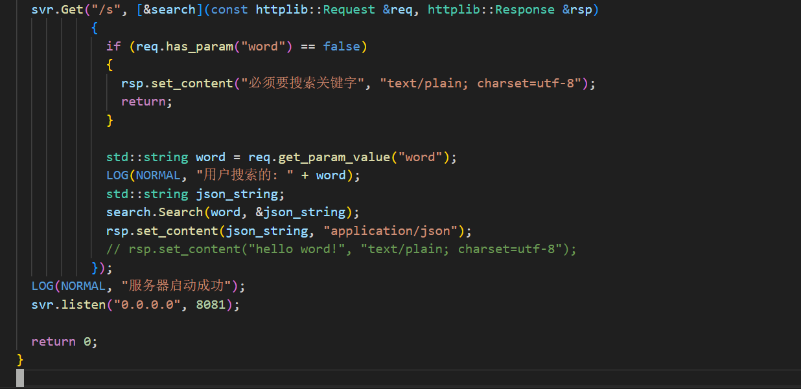Click the "必须要搜索关键字" string
Viewport: 801px width, 389px height.
pos(303,83)
